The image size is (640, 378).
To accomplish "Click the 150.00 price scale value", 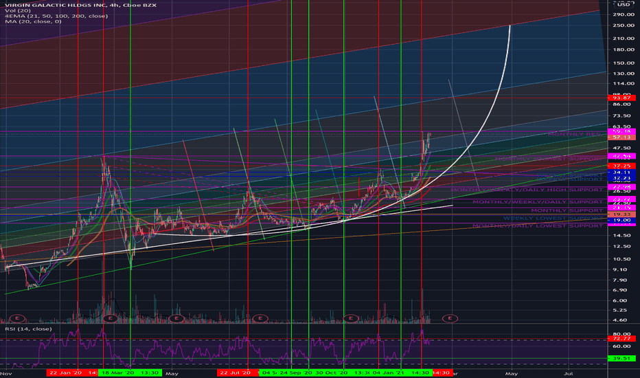I will click(624, 63).
